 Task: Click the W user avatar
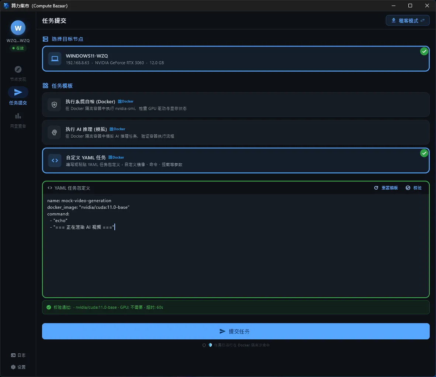click(18, 28)
